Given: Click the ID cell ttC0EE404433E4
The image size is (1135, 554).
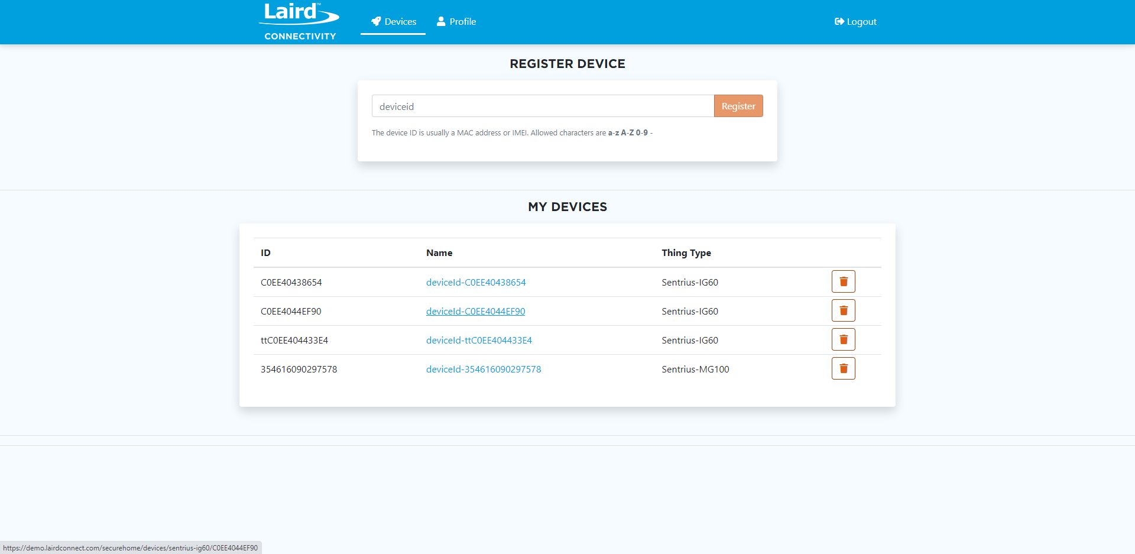Looking at the screenshot, I should pos(294,341).
